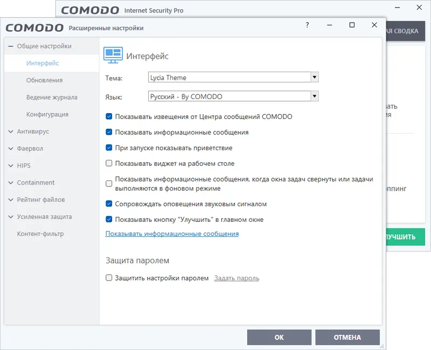
Task: Expand the Рейтинг файлов section
Action: (11, 200)
